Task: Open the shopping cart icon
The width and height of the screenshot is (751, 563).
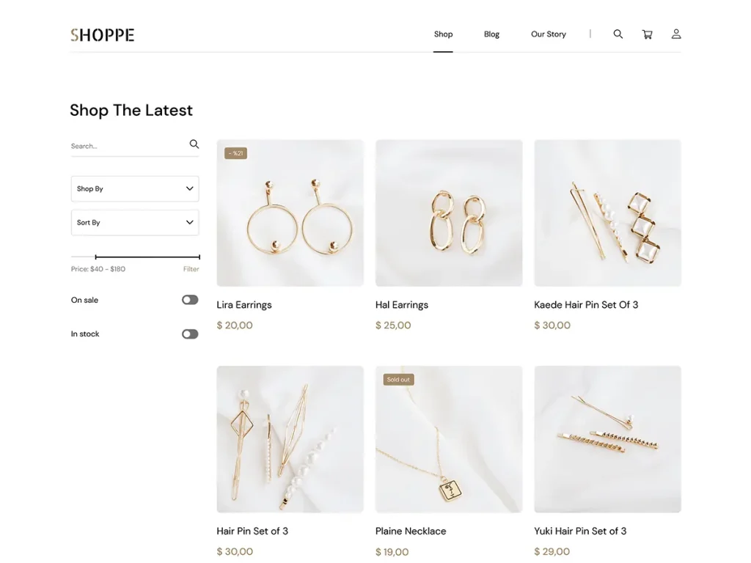Action: (647, 34)
